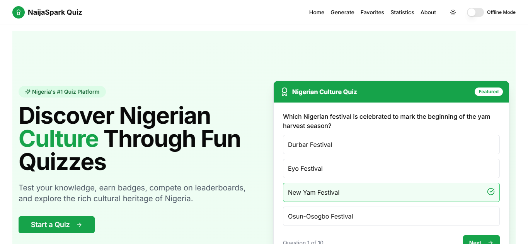The image size is (528, 244).
Task: View the Statistics page
Action: (x=402, y=12)
